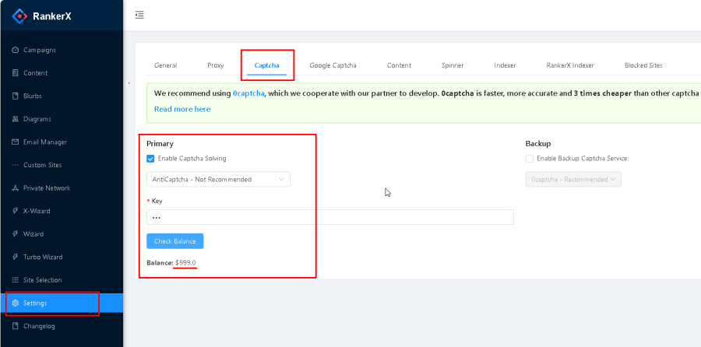Click into the captcha Key input field
The height and width of the screenshot is (347, 701).
pyautogui.click(x=329, y=217)
